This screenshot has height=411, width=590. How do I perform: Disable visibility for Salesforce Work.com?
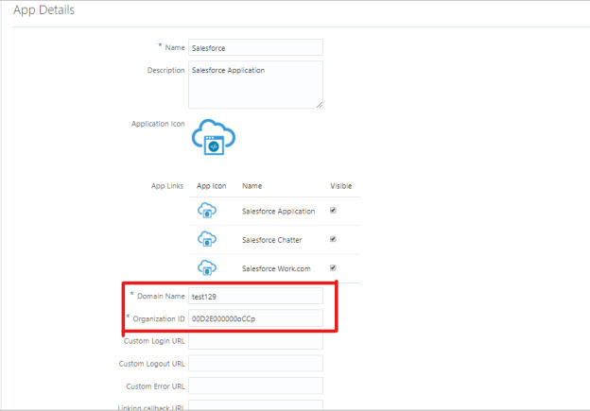333,267
